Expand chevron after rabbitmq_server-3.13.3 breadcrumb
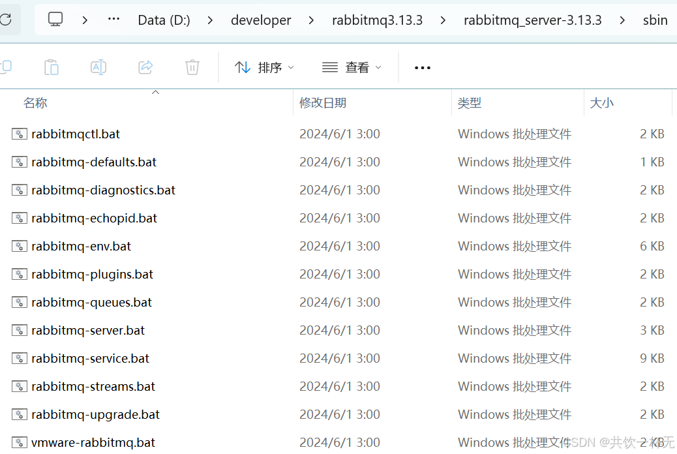The height and width of the screenshot is (454, 677). pos(622,20)
